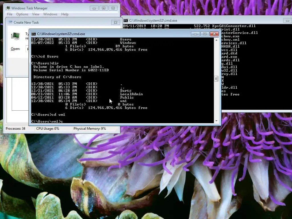
Task: Minimize the background cmd.exe window
Action: [287, 21]
